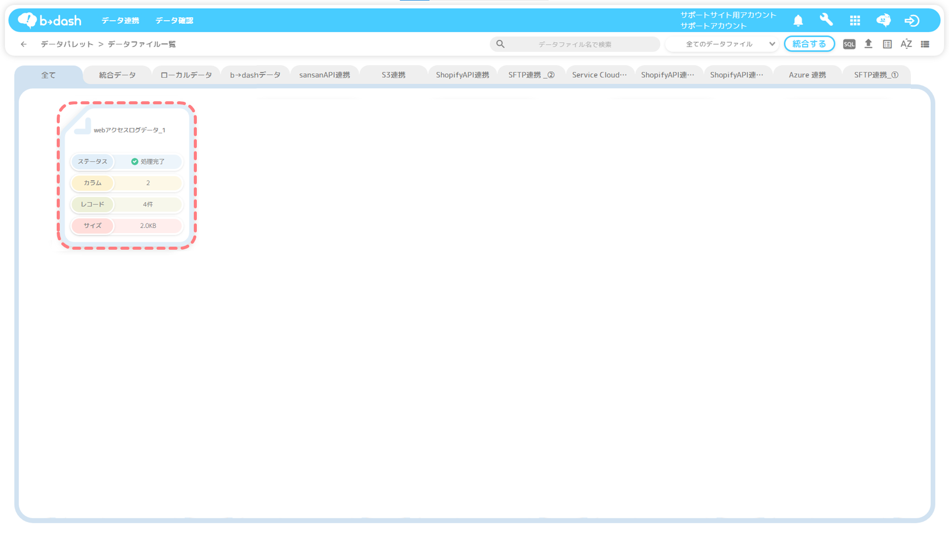Open the Azure 連携 tab
The width and height of the screenshot is (949, 533).
pyautogui.click(x=807, y=75)
